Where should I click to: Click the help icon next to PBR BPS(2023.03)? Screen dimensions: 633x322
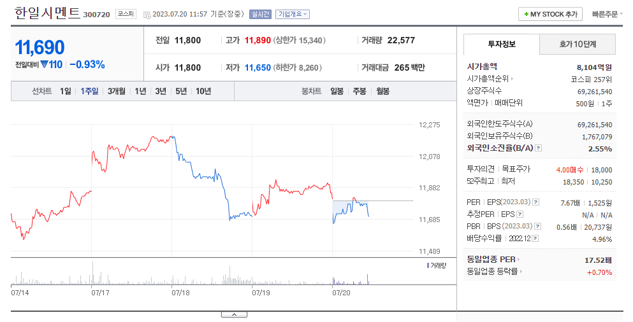point(538,226)
